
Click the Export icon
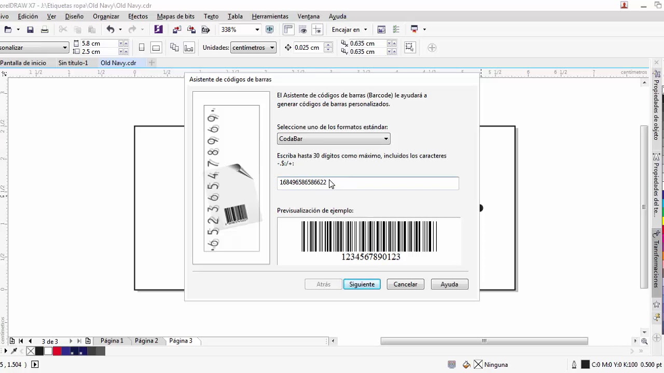(191, 30)
